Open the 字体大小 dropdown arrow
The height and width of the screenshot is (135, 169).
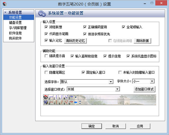(x=152, y=81)
